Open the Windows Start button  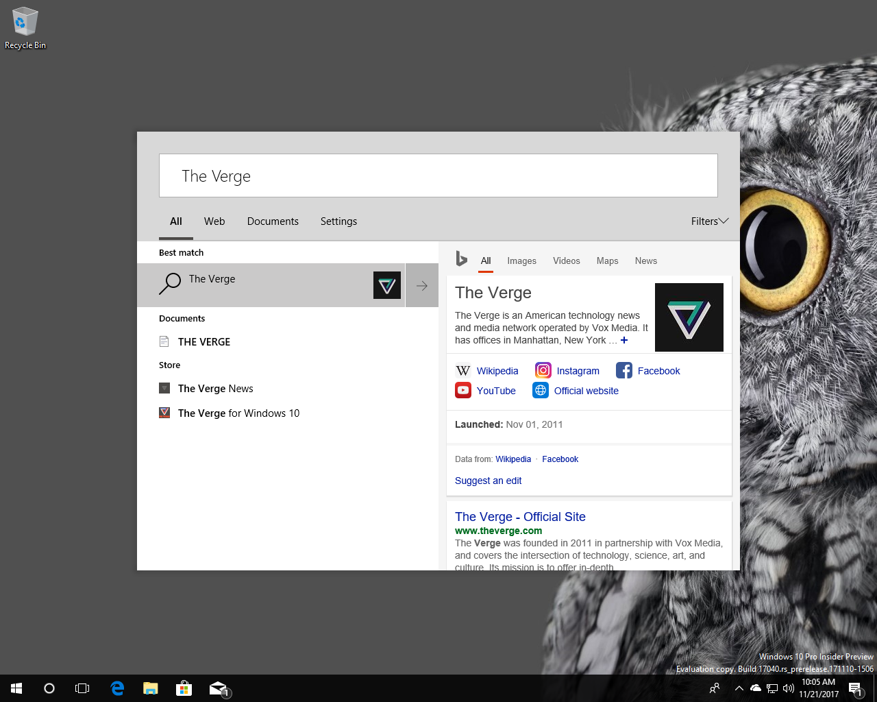16,688
